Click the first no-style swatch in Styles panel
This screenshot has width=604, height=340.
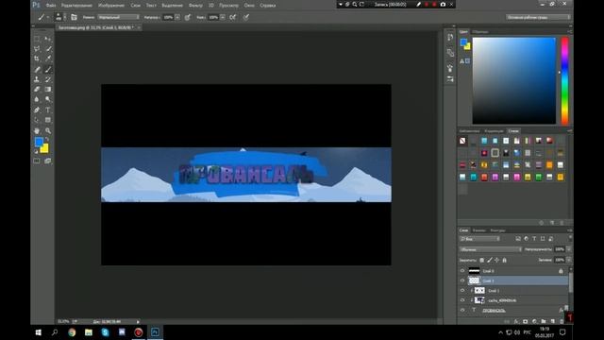(x=462, y=141)
